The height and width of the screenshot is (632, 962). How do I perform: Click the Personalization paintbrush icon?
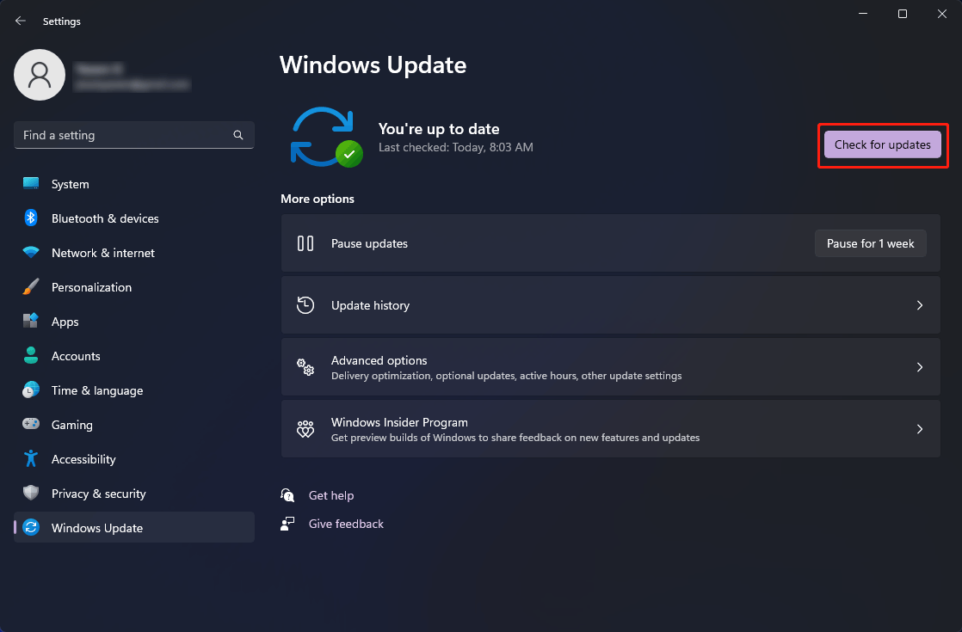(x=31, y=286)
